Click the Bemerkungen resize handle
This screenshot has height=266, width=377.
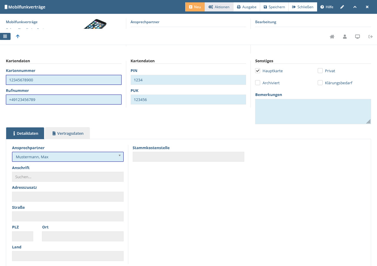tap(368, 122)
